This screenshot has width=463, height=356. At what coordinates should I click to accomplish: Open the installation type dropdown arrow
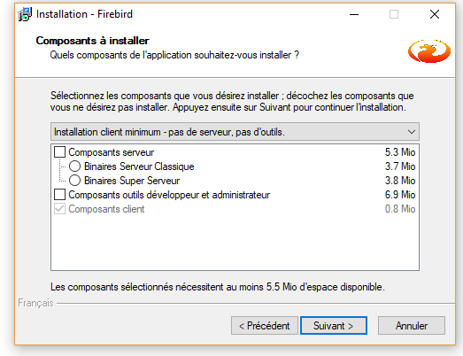point(412,132)
